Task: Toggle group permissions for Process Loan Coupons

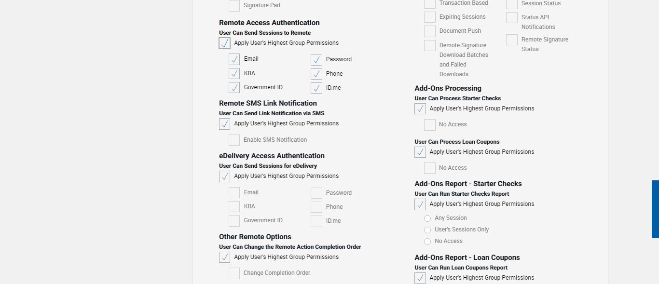Action: pyautogui.click(x=420, y=152)
